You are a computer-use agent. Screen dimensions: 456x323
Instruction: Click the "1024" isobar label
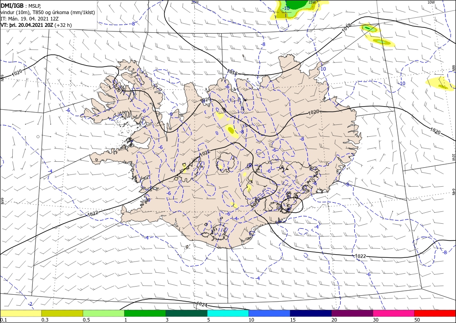(x=202, y=304)
